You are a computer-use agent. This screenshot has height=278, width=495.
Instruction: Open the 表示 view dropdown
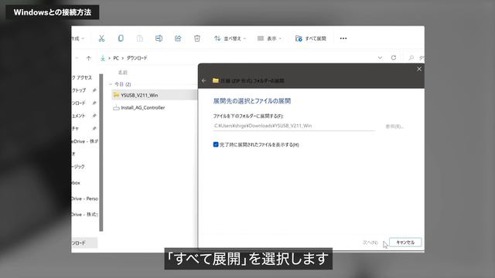(269, 39)
